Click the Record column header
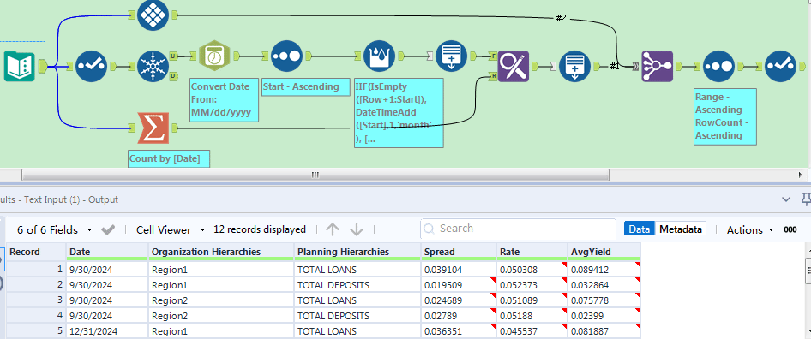Screen dimensions: 811x339 (37, 253)
